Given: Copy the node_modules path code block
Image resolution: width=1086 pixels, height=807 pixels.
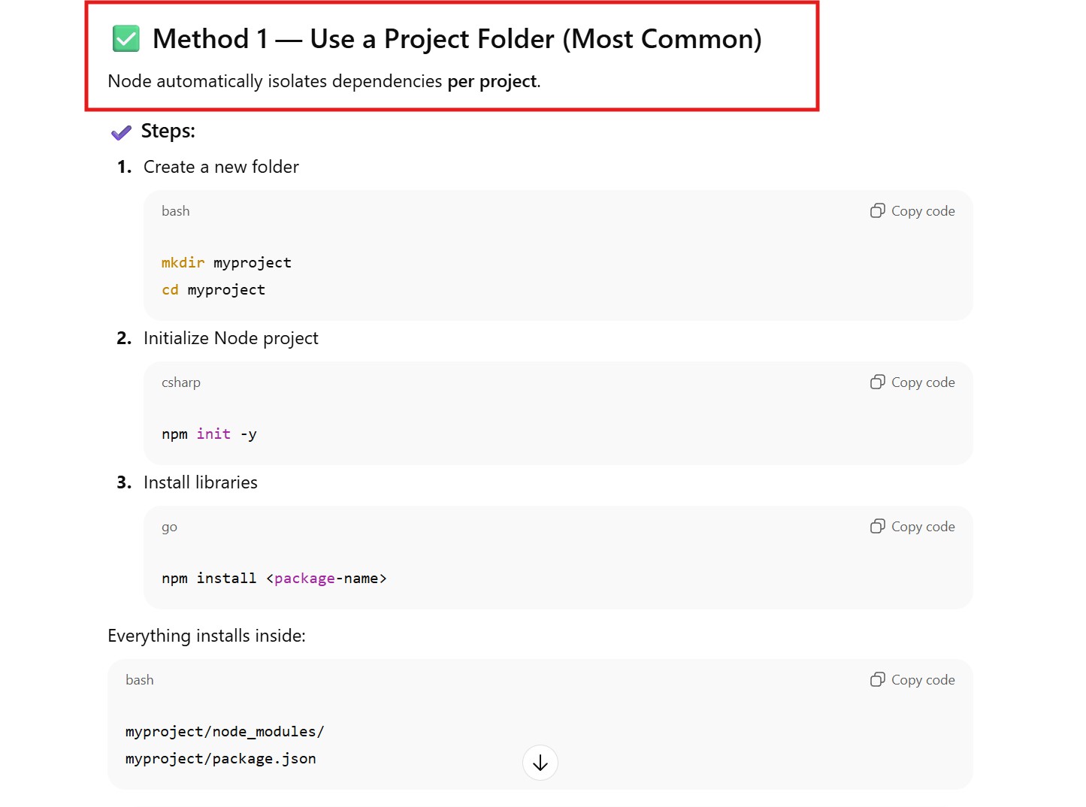Looking at the screenshot, I should point(912,680).
